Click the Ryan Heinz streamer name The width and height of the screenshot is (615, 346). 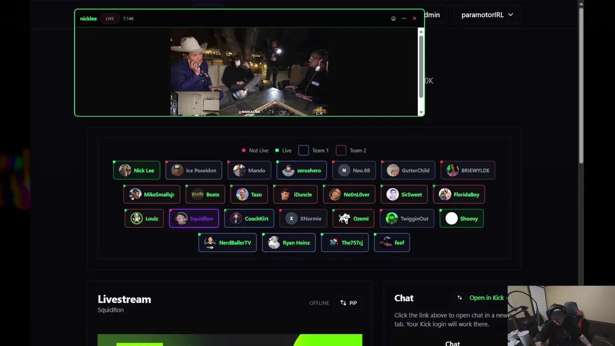pos(296,243)
